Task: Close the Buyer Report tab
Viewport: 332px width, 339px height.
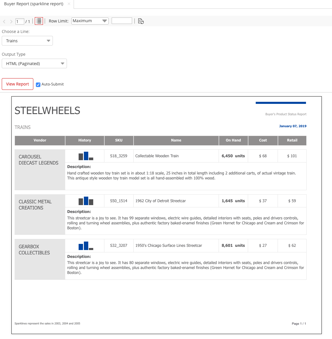Action: pyautogui.click(x=69, y=4)
